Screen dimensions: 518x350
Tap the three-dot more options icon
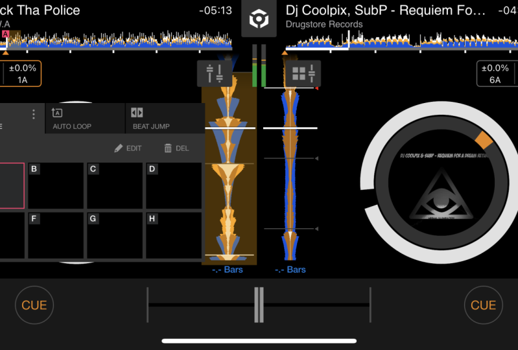(33, 114)
